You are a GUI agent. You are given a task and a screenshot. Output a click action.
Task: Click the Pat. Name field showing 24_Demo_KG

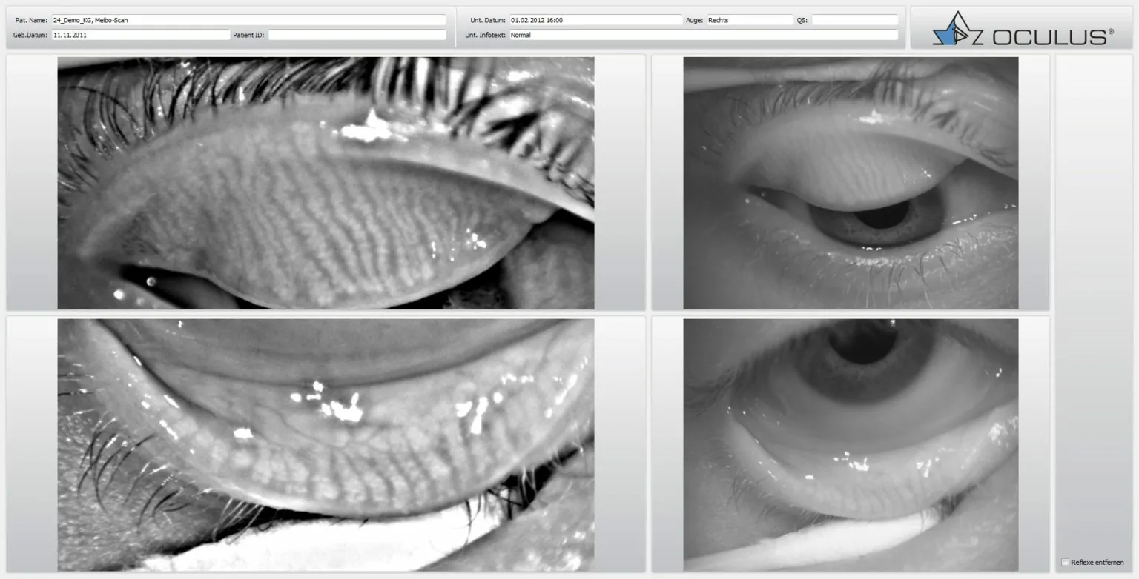[248, 20]
